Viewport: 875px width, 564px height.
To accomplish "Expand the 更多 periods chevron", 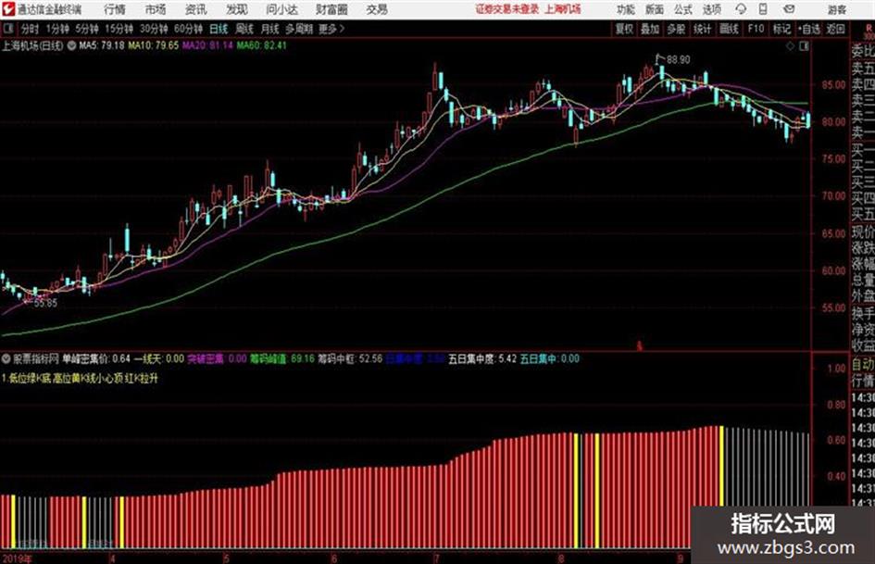I will [331, 29].
